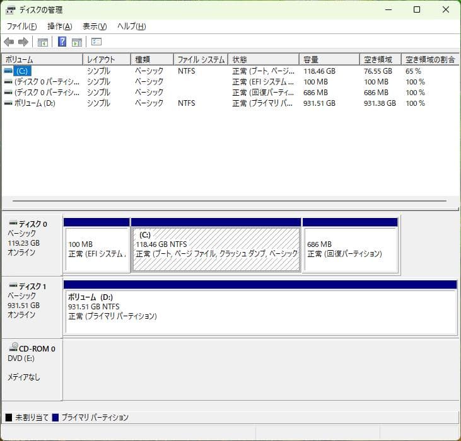Click the Forward arrow toolbar icon
Image resolution: width=461 pixels, height=441 pixels.
[23, 42]
